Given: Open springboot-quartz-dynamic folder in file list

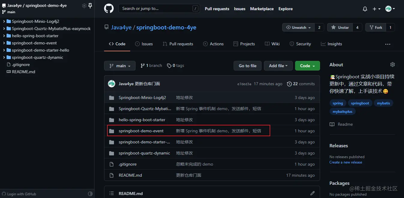Looking at the screenshot, I should click(x=144, y=153).
